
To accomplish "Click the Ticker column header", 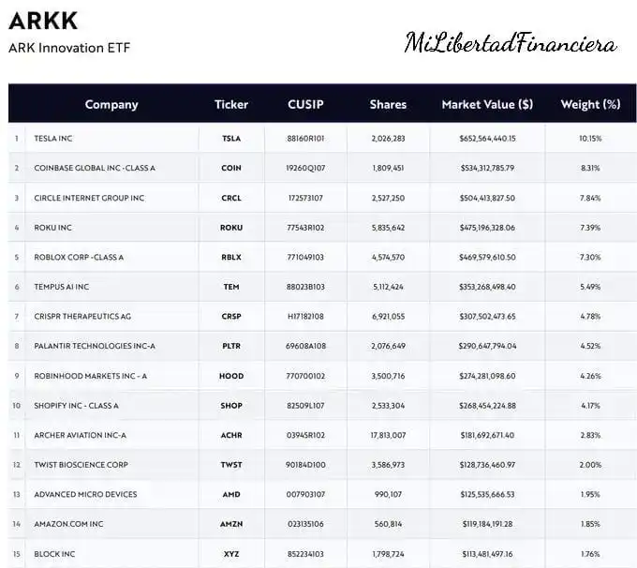I will click(231, 104).
